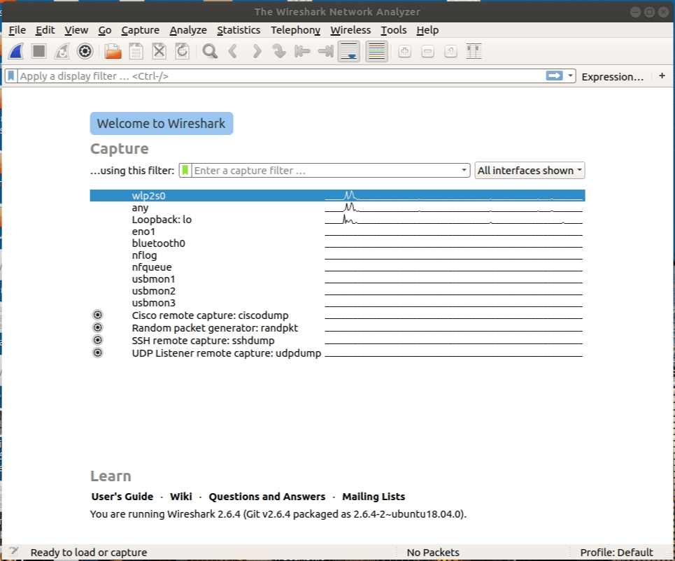The image size is (675, 561).
Task: Click the stop capture square icon
Action: [x=39, y=52]
